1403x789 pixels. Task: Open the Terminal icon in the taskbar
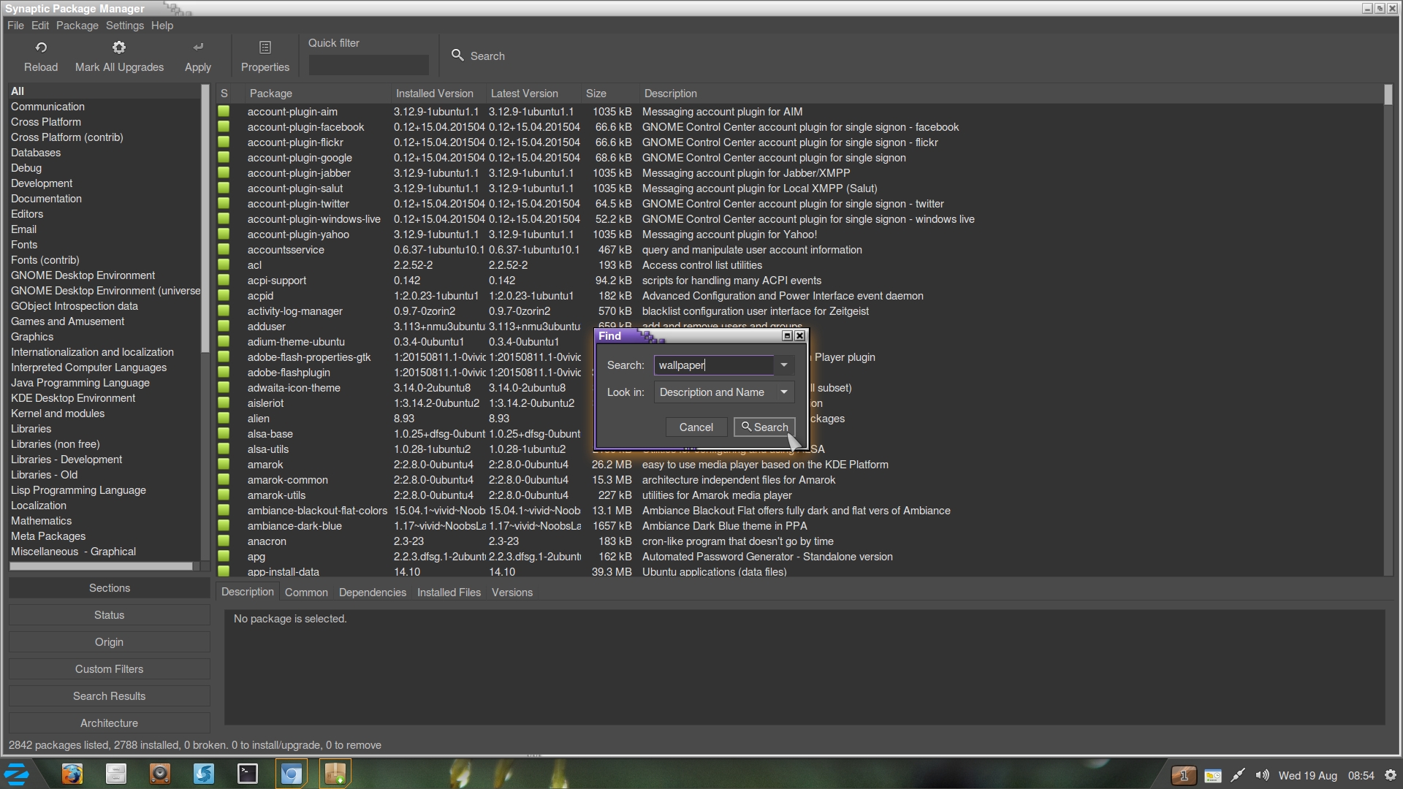(248, 774)
